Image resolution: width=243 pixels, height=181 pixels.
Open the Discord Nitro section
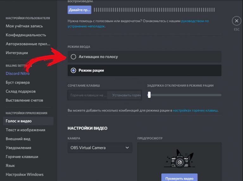pyautogui.click(x=17, y=73)
